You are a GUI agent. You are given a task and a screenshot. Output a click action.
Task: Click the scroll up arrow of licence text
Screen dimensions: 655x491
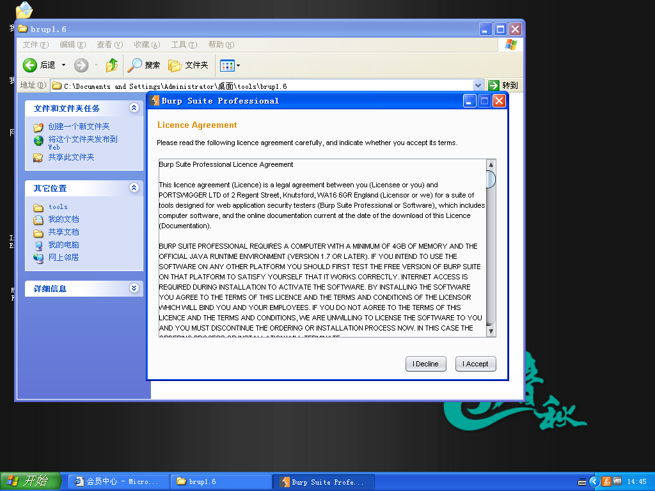click(491, 164)
